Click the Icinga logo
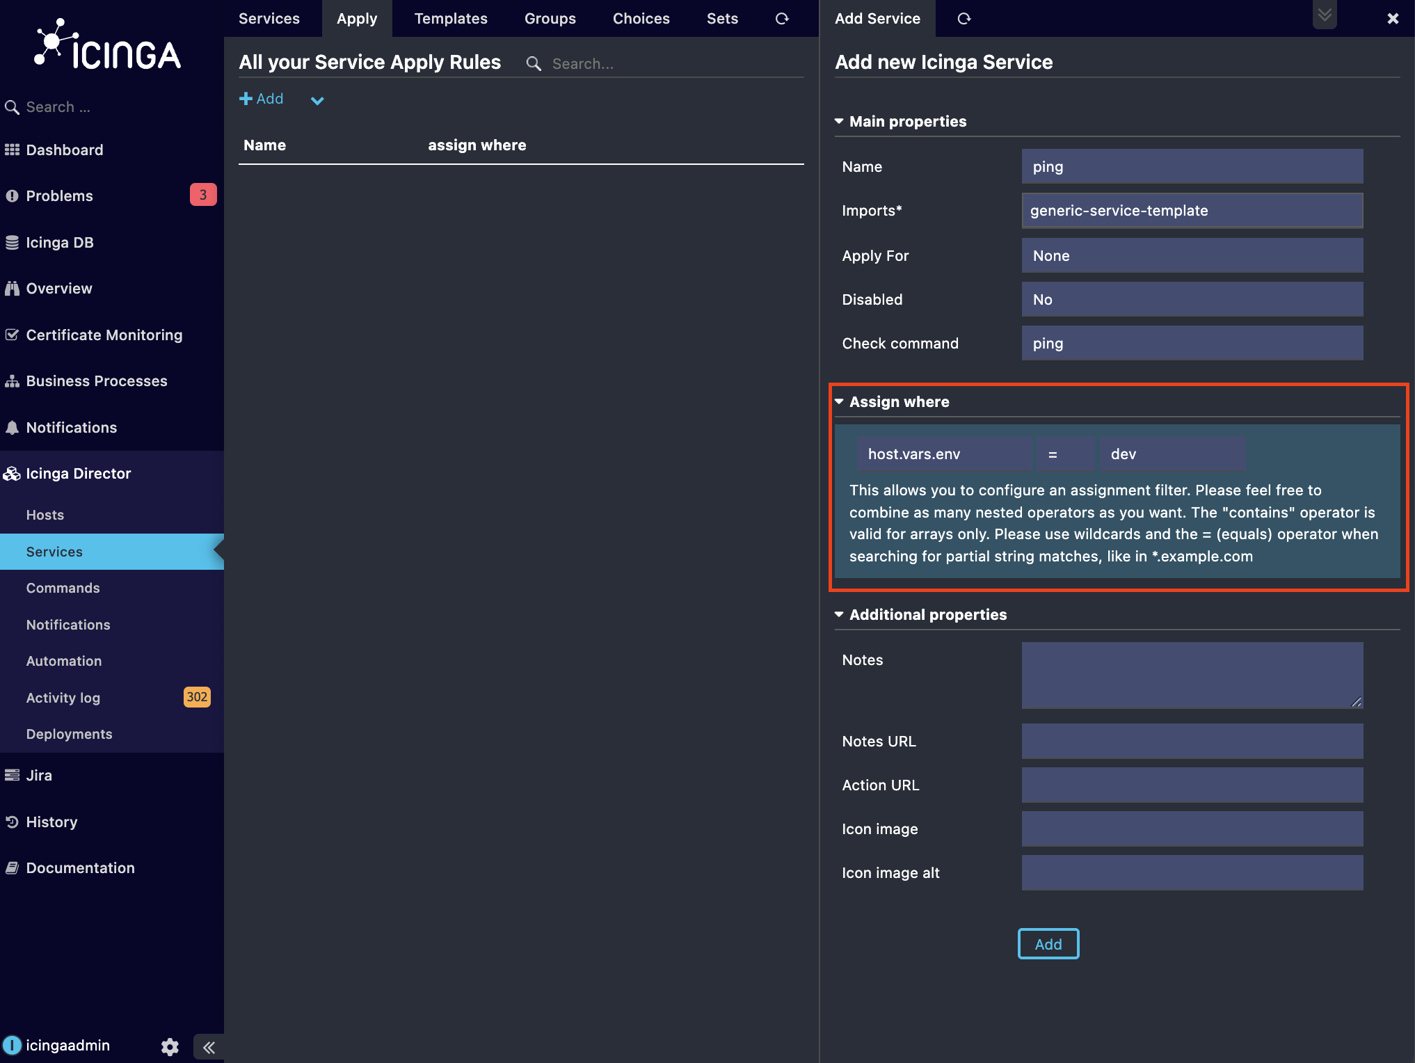Screen dimensions: 1415x1063 109,45
